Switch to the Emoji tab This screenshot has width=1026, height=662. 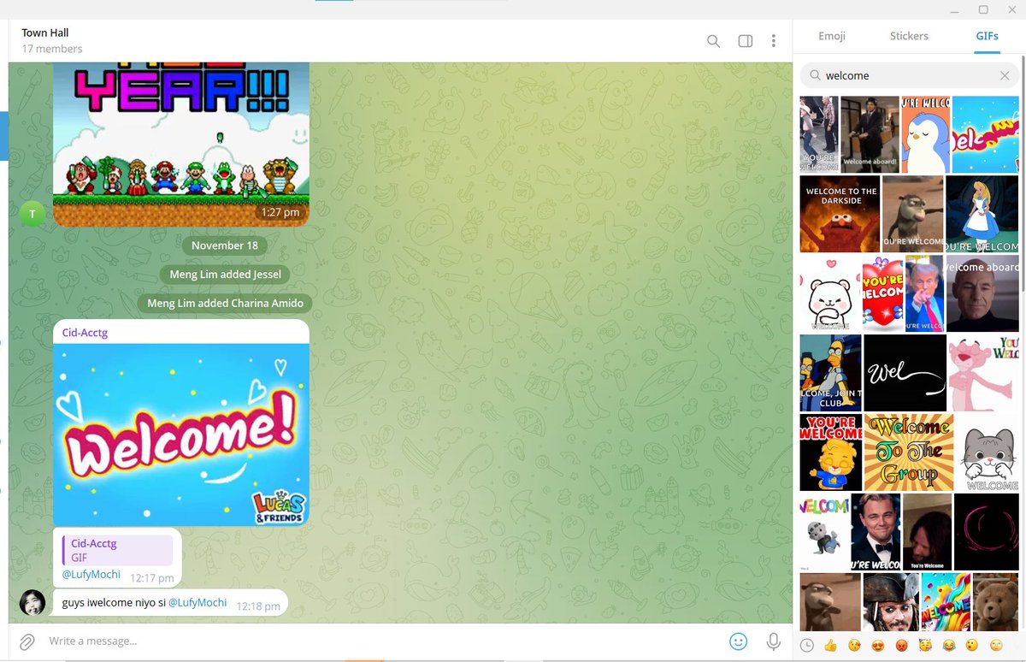832,37
